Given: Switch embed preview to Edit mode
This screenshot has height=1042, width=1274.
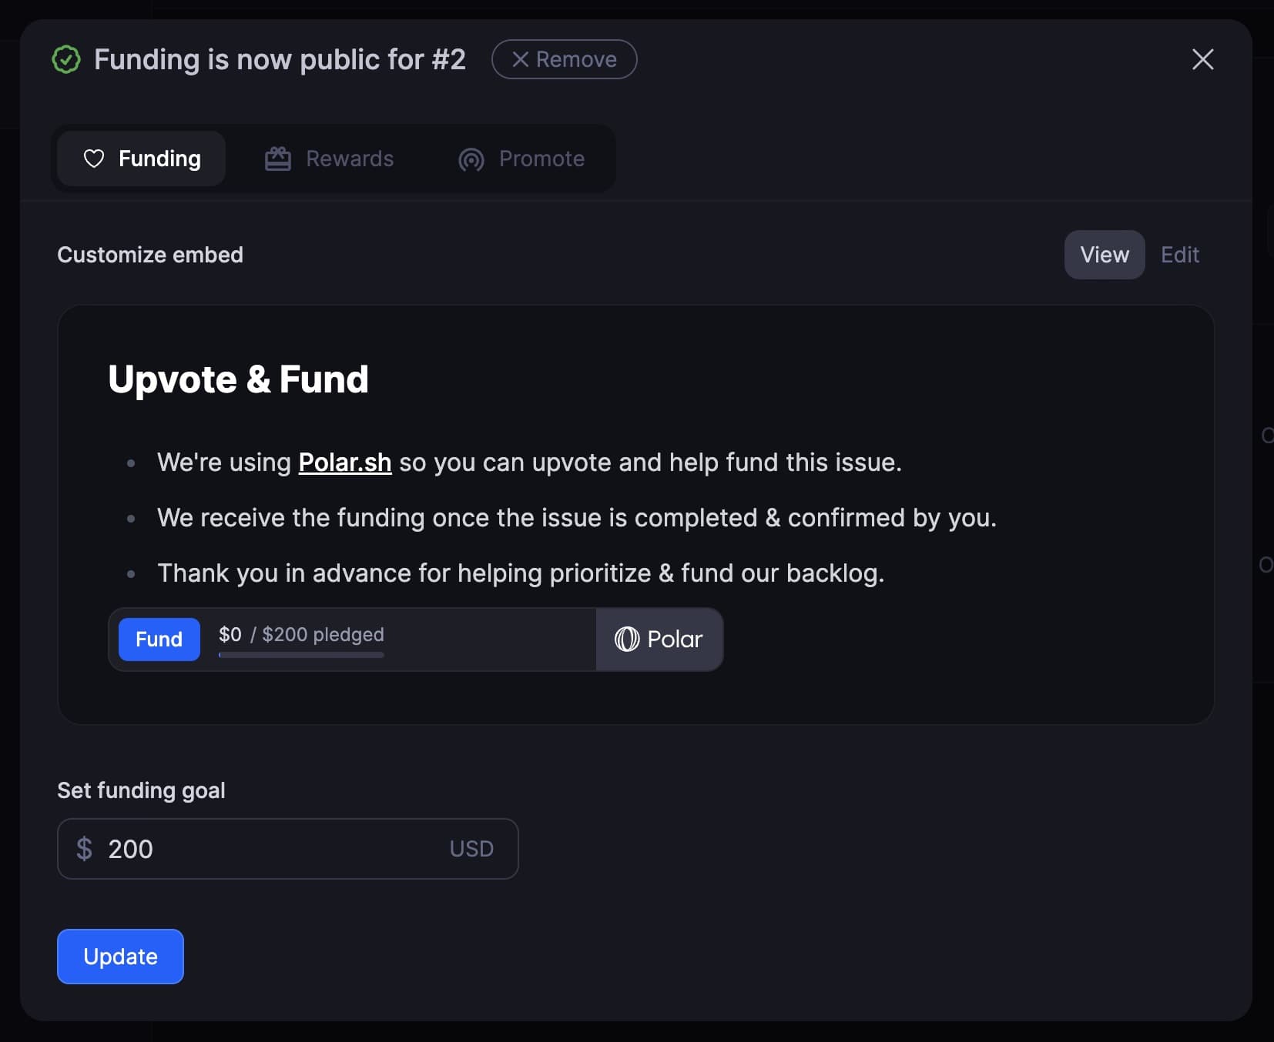Looking at the screenshot, I should point(1180,255).
